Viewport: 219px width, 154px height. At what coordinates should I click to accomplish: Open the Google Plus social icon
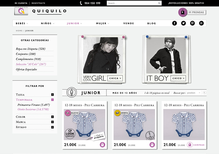[x=201, y=23]
